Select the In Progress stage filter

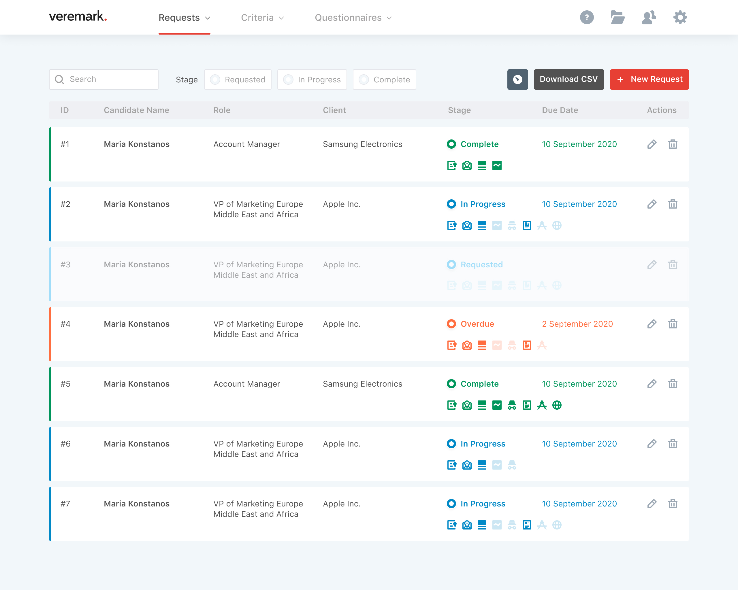312,80
